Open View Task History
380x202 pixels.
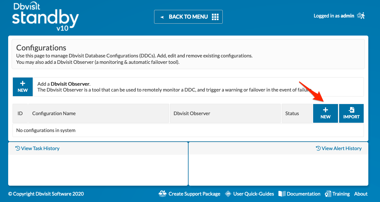click(x=37, y=148)
